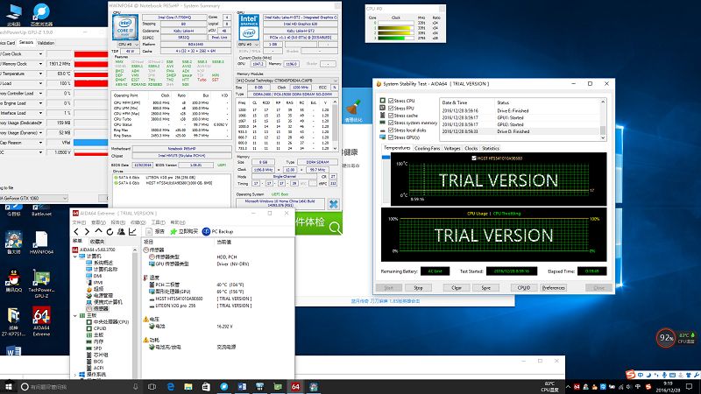The image size is (701, 394).
Task: Collapse the 计算机 tree node in AIDA64
Action: pyautogui.click(x=75, y=257)
